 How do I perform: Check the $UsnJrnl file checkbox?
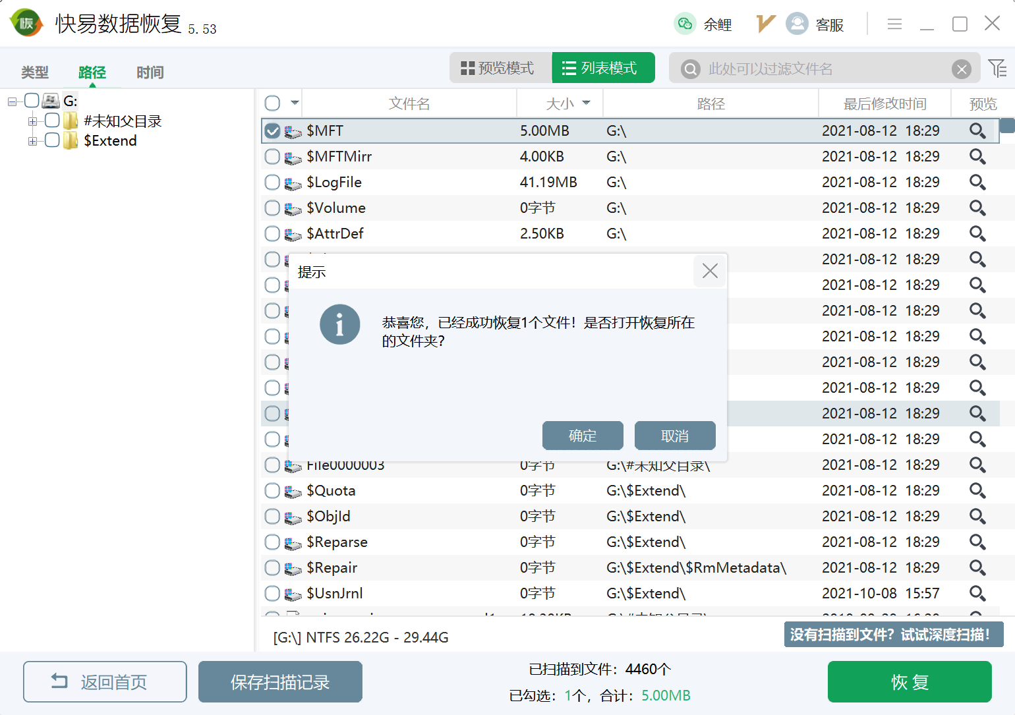pos(272,594)
